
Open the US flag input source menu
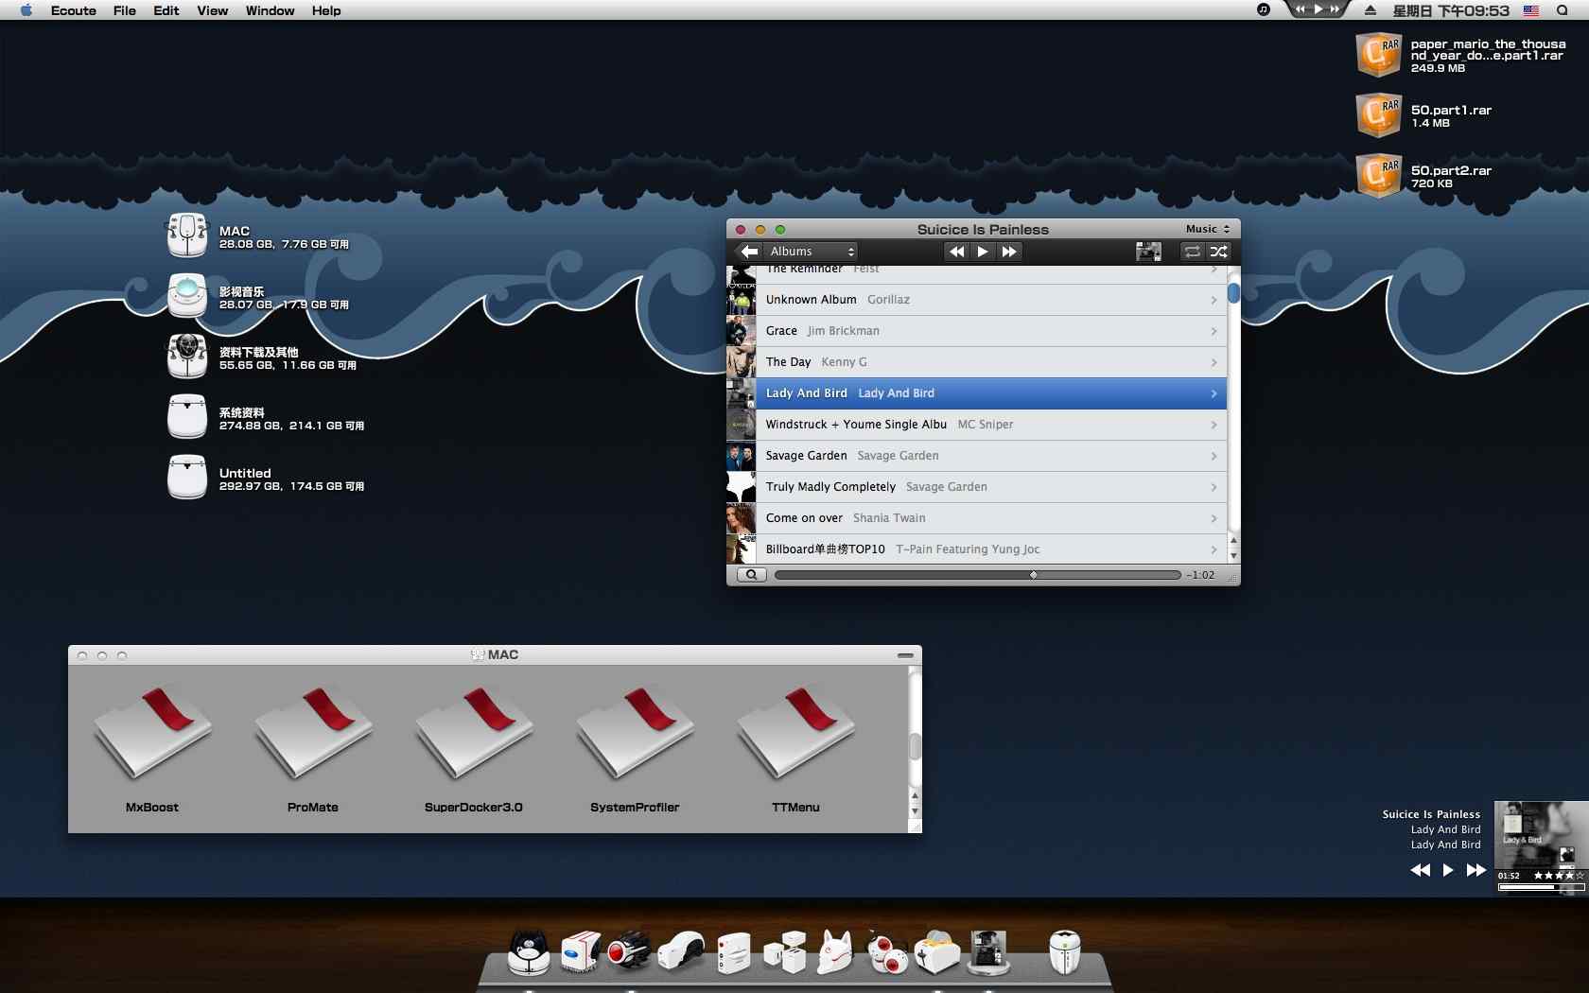(1530, 10)
